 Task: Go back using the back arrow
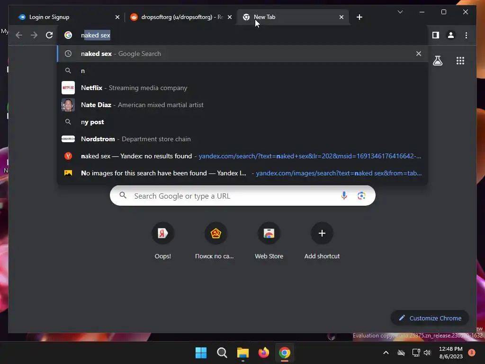[19, 35]
